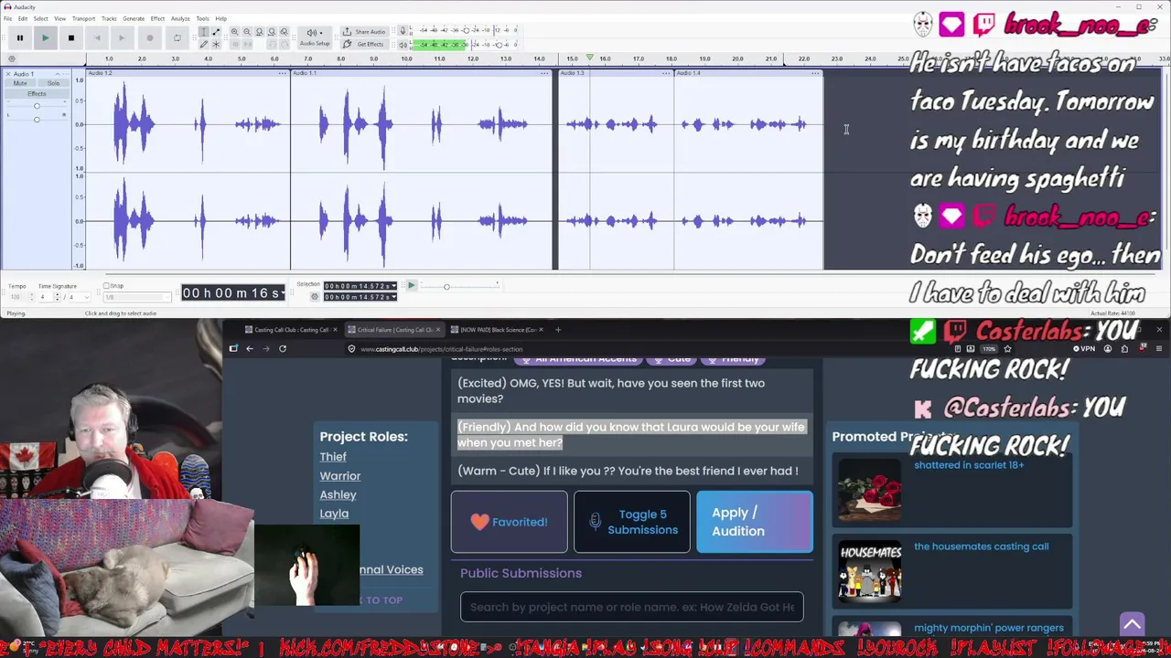This screenshot has width=1171, height=658.
Task: Click the Get Effects button
Action: [x=365, y=44]
